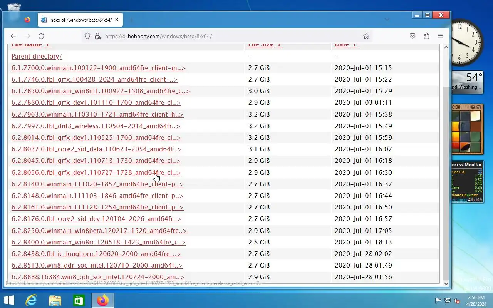The image size is (493, 308).
Task: Expand the list all tabs chevron
Action: click(387, 20)
